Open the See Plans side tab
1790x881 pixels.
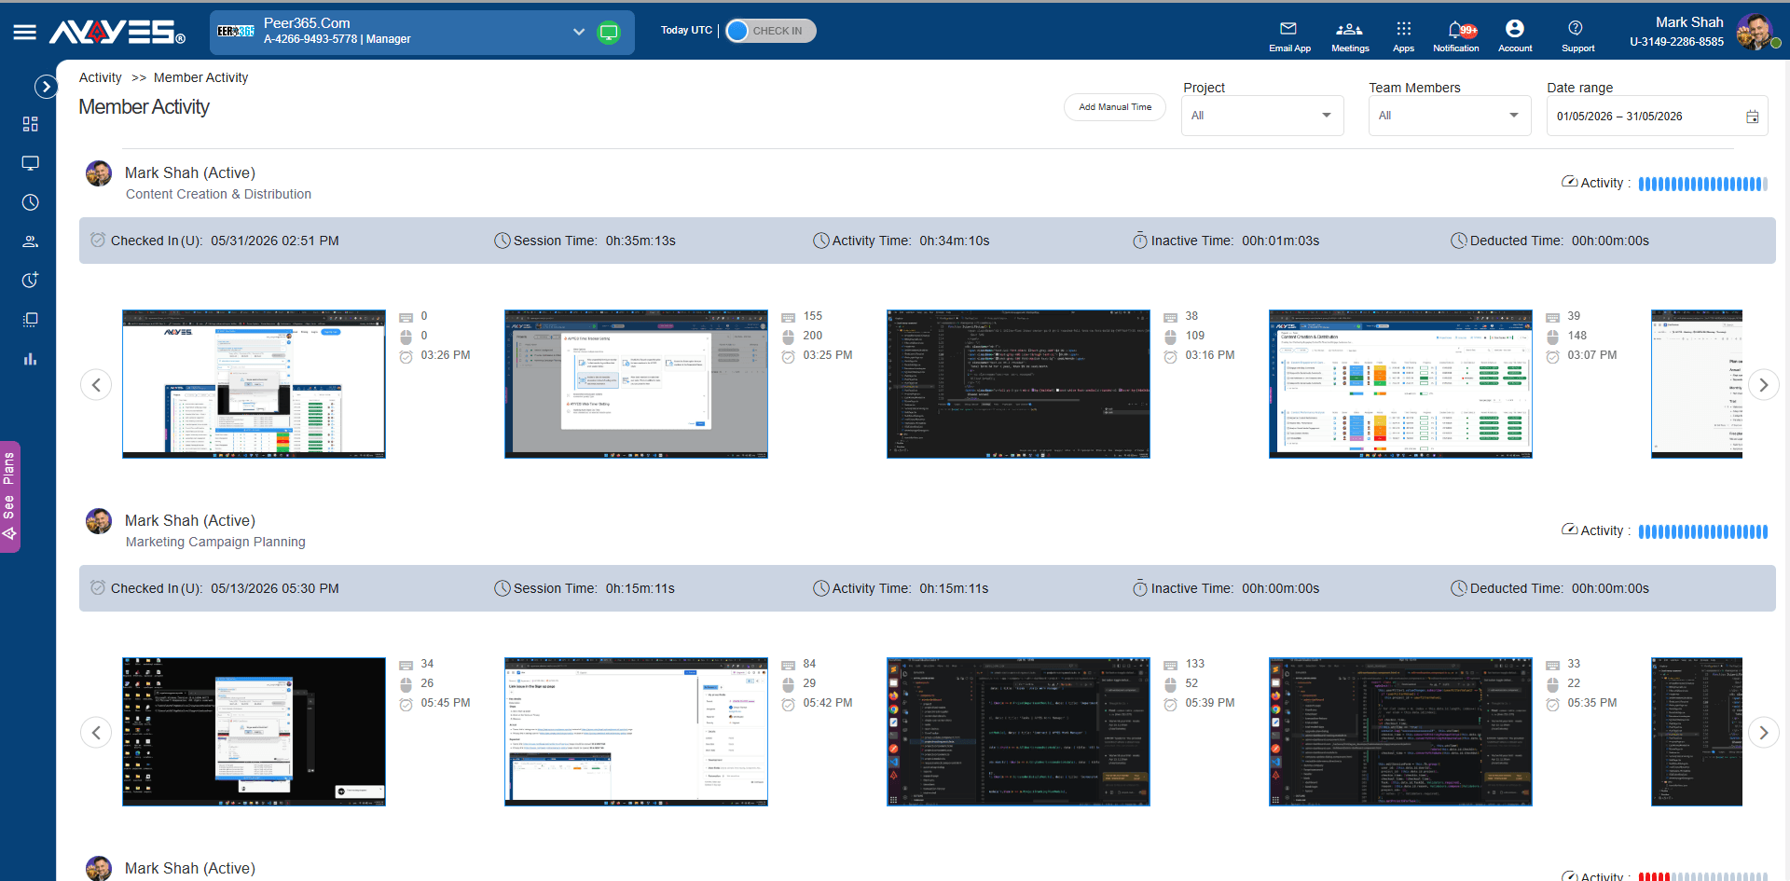(x=9, y=497)
